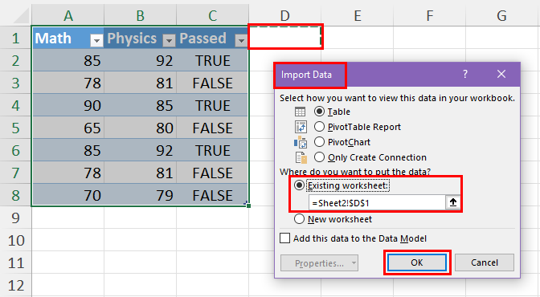Close the Import Data dialog

[x=501, y=74]
